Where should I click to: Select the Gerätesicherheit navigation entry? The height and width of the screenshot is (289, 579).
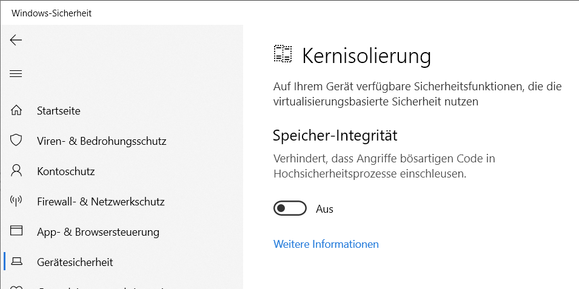75,262
